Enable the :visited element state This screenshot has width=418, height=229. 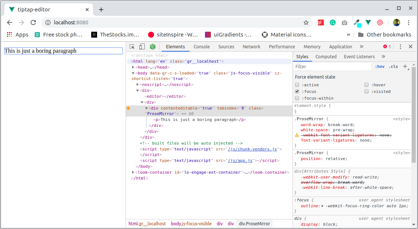pos(367,91)
